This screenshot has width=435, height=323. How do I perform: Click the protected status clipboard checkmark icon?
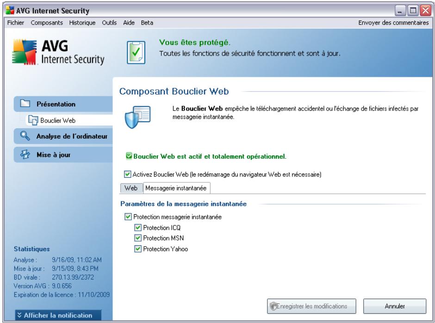click(136, 52)
